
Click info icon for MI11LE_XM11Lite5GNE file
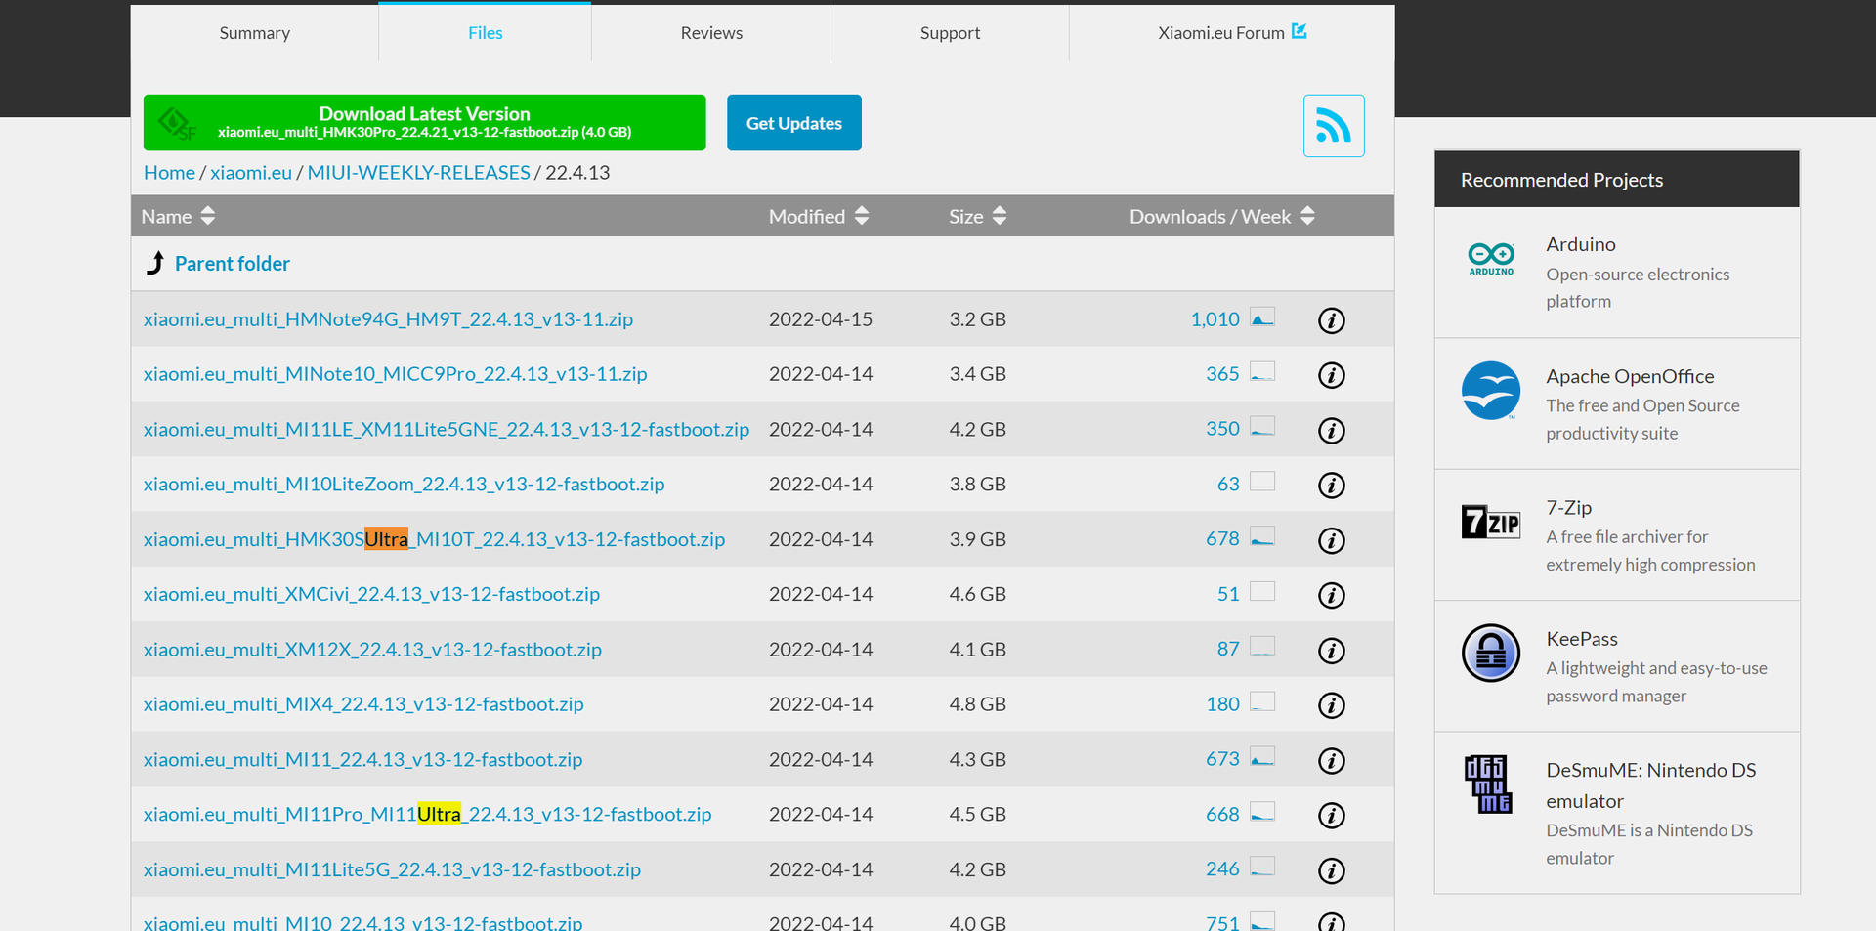[x=1332, y=431]
